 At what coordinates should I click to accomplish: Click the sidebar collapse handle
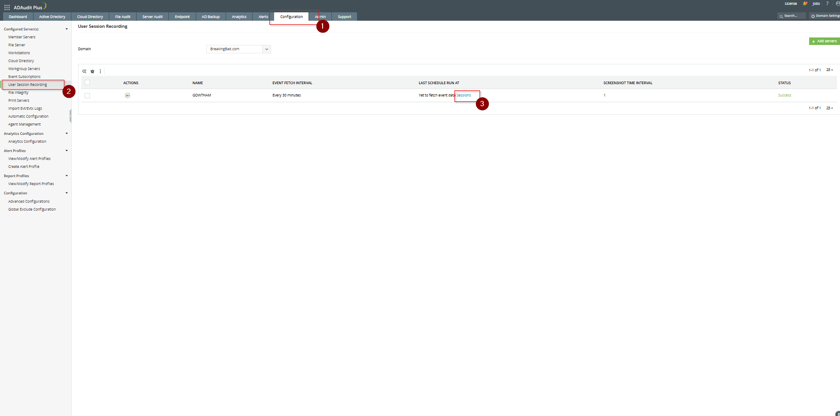tap(71, 116)
